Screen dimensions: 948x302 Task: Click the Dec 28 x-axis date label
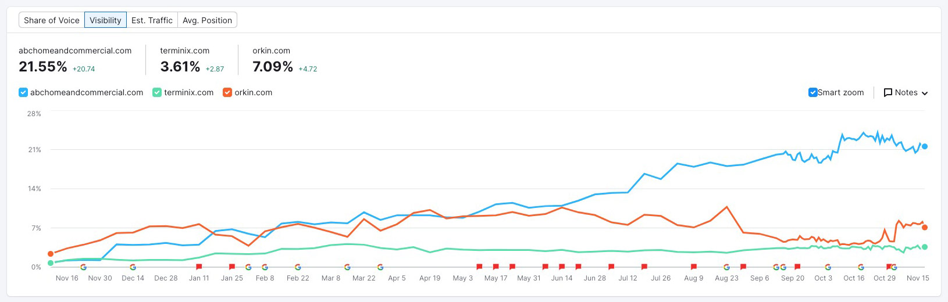[x=166, y=278]
